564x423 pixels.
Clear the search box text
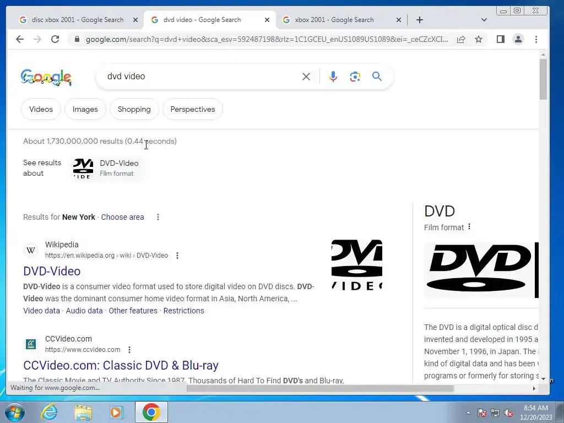tap(306, 77)
